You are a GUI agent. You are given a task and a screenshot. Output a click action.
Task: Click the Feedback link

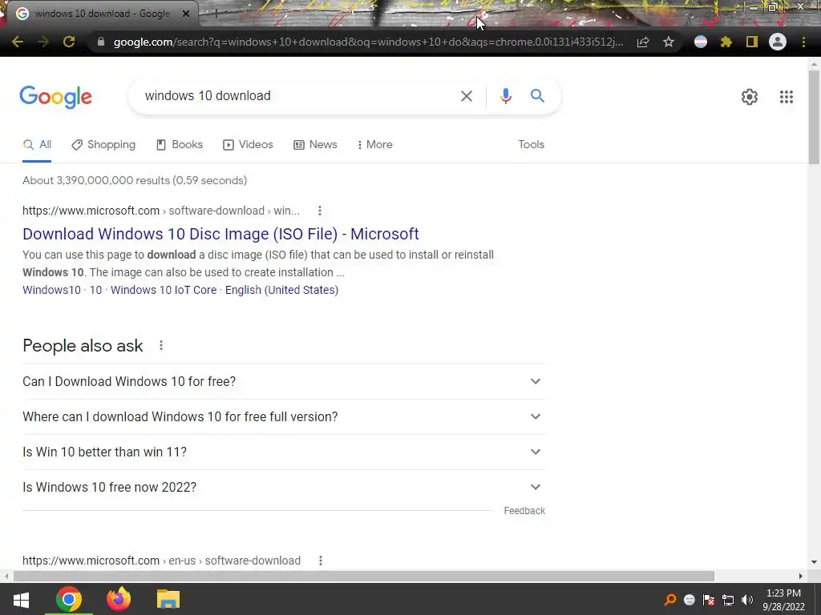(524, 511)
